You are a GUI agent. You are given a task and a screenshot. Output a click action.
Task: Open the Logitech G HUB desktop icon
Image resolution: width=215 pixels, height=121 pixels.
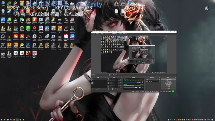tap(16, 3)
